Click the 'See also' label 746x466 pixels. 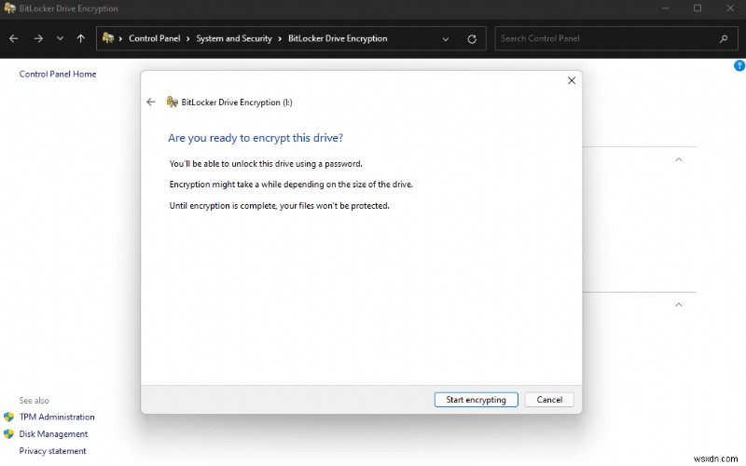34,401
